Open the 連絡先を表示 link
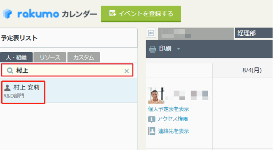This screenshot has height=150, width=273. click(x=174, y=131)
